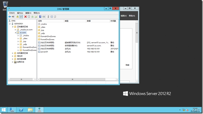Viewport: 203px width, 114px height.
Task: Click the New record toolbar icon
Action: (52, 17)
